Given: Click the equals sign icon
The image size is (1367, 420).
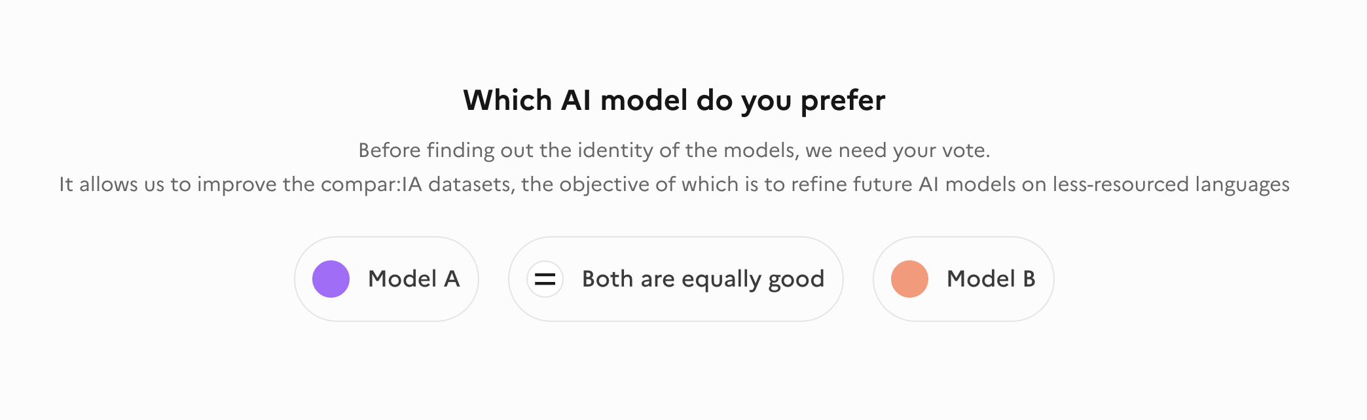Looking at the screenshot, I should click(545, 279).
